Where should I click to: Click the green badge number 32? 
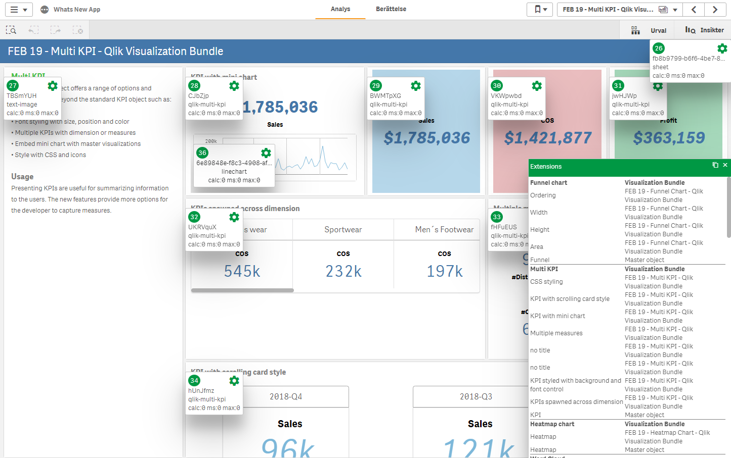click(194, 217)
